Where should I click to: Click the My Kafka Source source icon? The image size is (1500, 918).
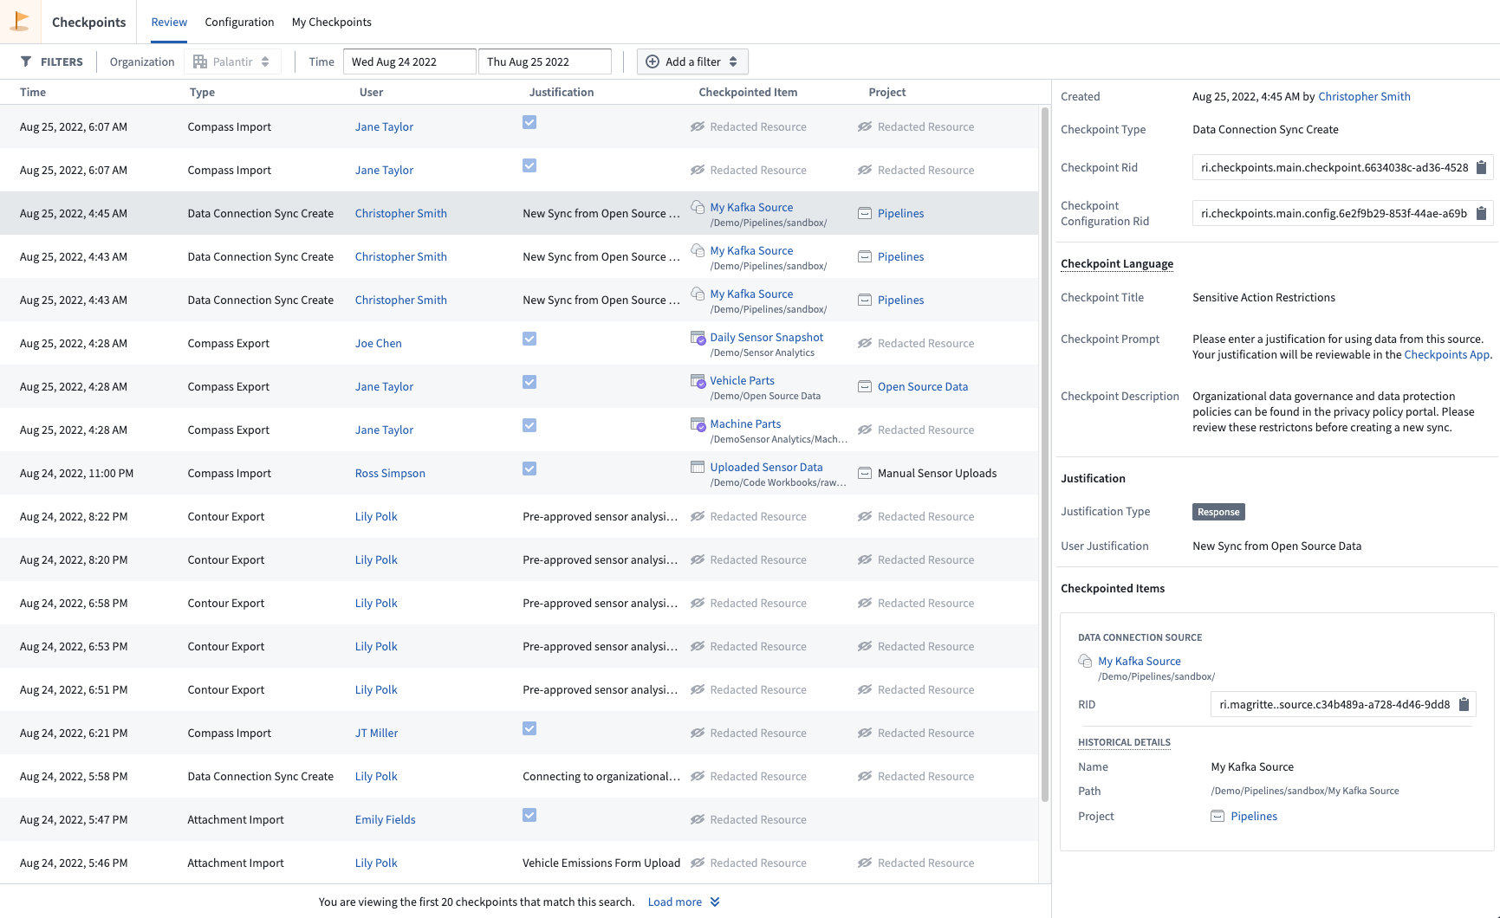1084,661
